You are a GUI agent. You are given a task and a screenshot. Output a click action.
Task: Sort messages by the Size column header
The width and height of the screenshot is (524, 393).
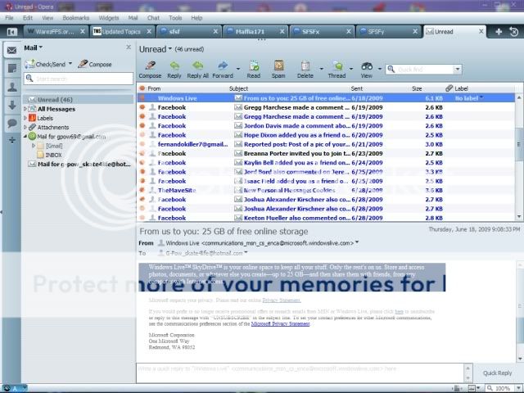coord(417,88)
